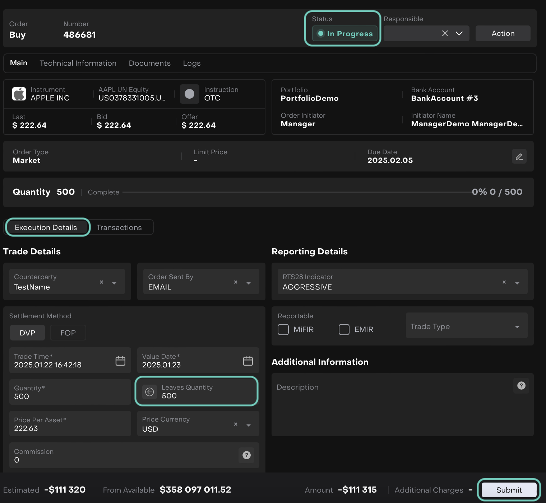The width and height of the screenshot is (546, 503).
Task: Tick the EMIR reportable checkbox
Action: point(344,329)
